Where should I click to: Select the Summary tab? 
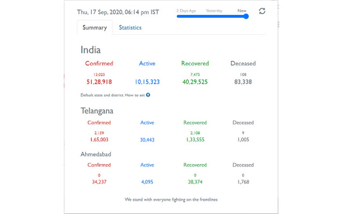[94, 28]
